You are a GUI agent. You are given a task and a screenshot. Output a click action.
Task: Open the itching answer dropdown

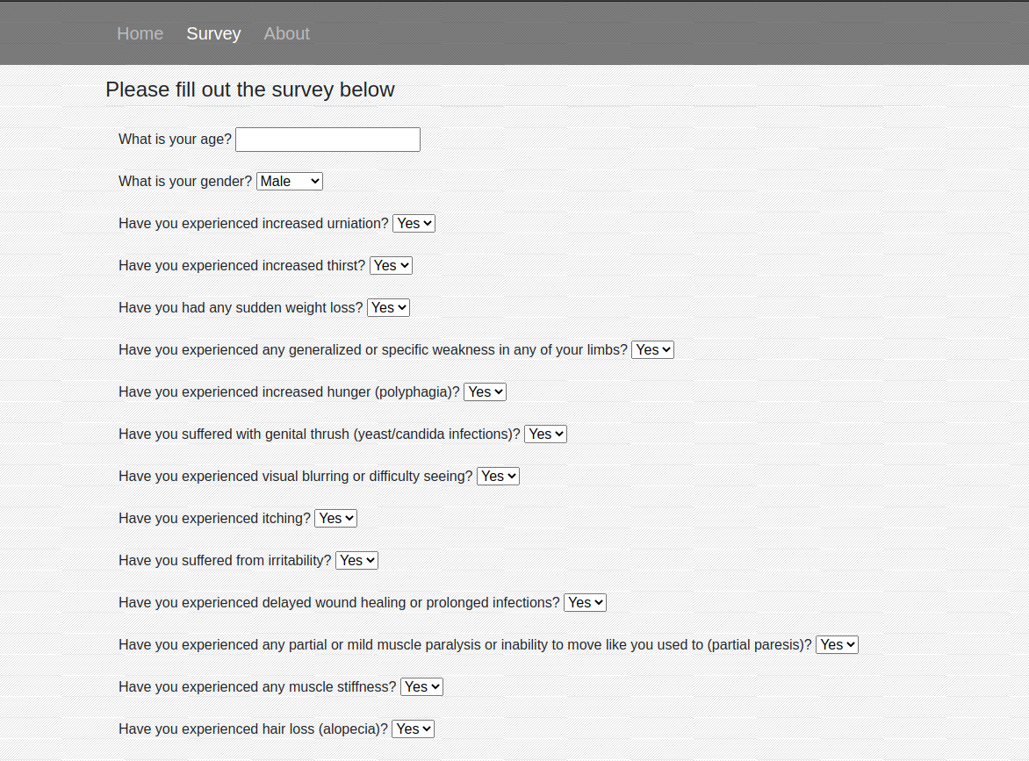point(336,518)
